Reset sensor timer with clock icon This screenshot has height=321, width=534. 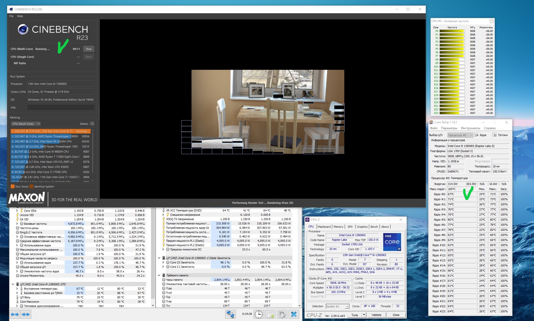(x=258, y=314)
